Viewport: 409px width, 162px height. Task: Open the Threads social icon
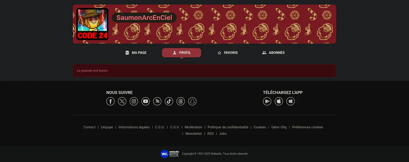[x=181, y=101]
